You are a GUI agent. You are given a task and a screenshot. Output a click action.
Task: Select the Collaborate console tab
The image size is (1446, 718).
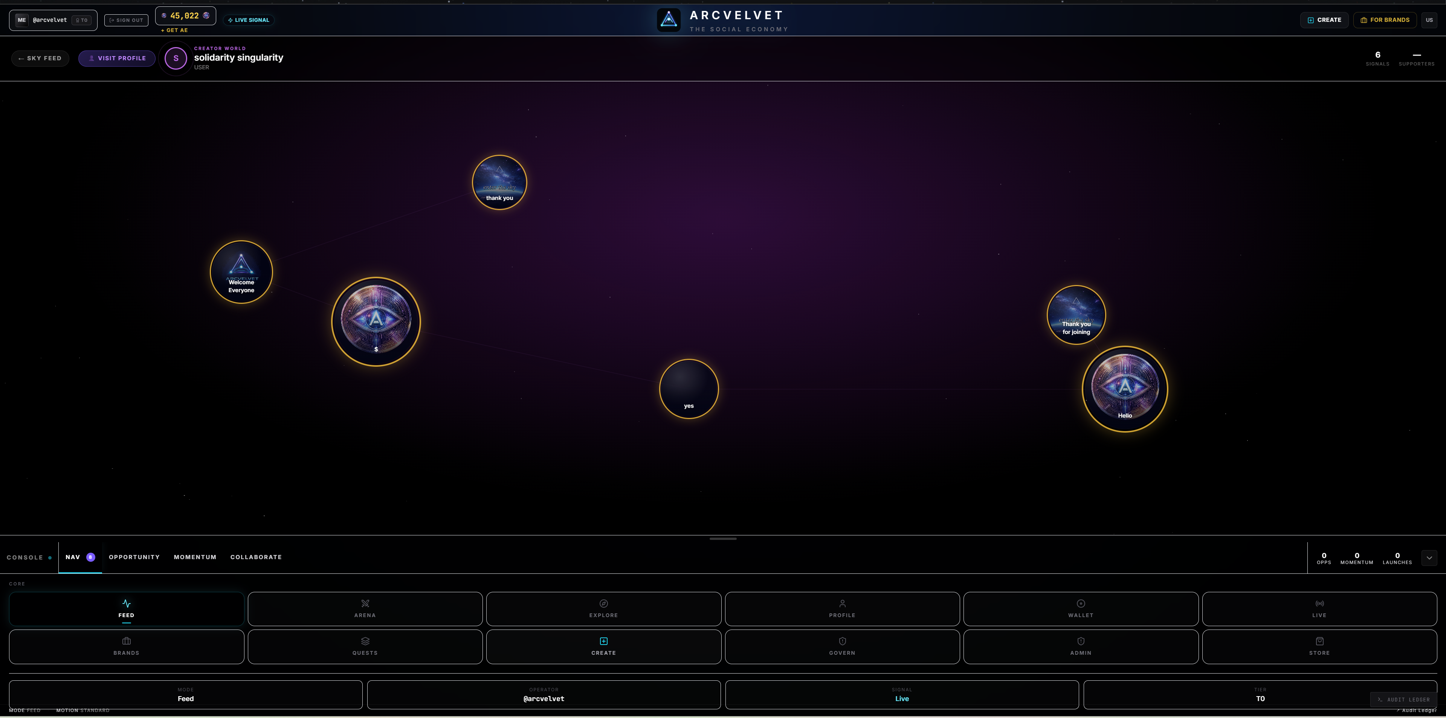coord(256,557)
